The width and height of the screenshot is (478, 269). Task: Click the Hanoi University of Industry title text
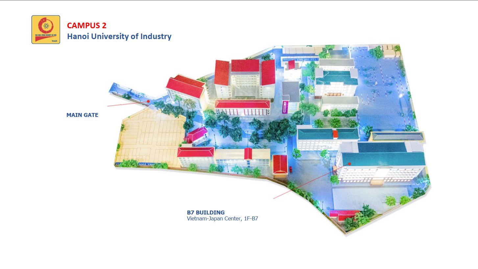(x=119, y=36)
